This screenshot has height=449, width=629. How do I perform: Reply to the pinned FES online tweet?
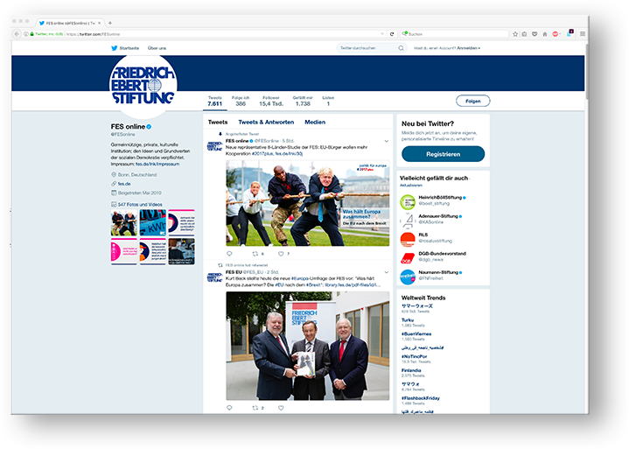pos(229,254)
